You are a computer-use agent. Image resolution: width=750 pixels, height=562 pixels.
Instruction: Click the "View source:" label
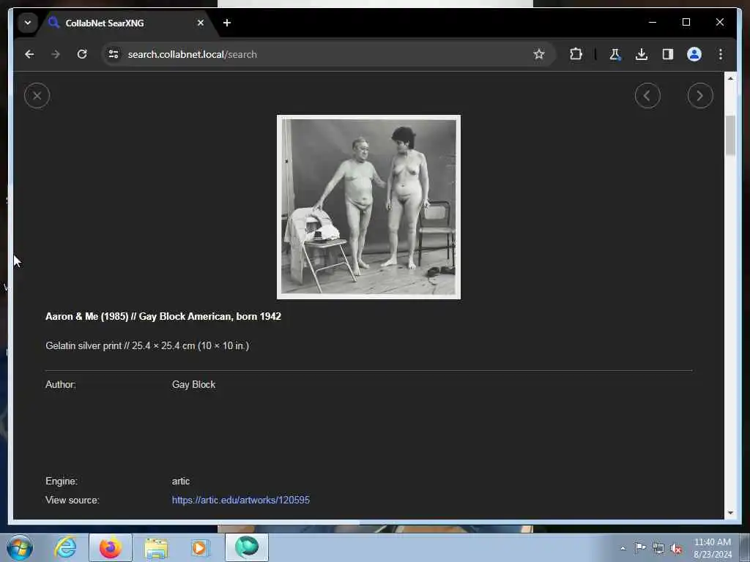[x=73, y=501]
